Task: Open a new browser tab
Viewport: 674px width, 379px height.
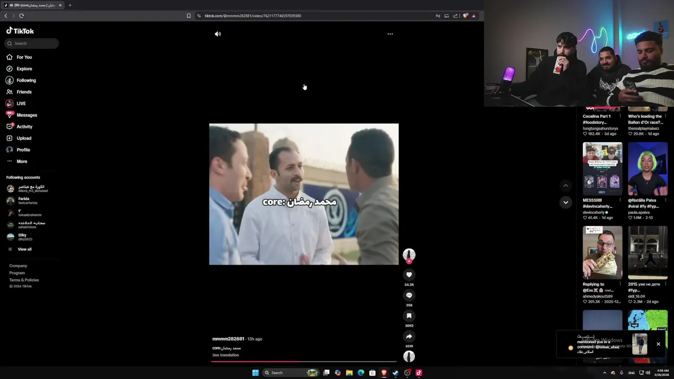Action: (70, 5)
